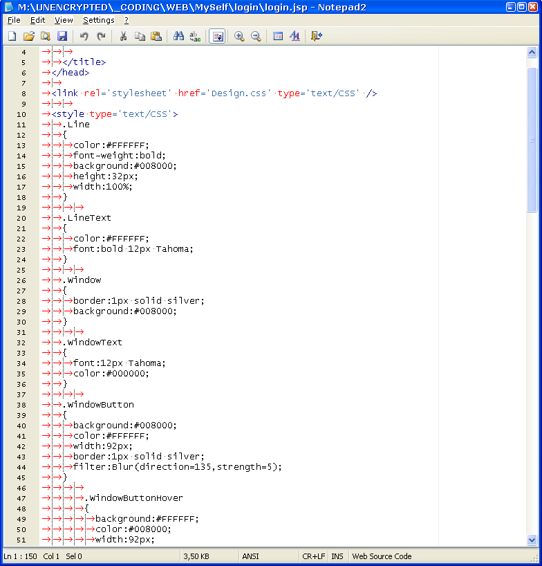
Task: Save the file with floppy disk icon
Action: pos(62,36)
